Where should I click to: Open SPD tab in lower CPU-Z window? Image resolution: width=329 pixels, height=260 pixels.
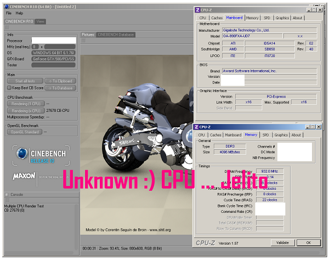[265, 135]
